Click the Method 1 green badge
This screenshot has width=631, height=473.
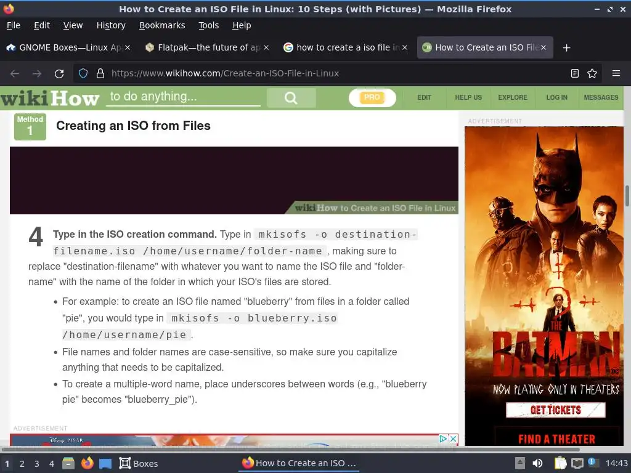click(30, 126)
